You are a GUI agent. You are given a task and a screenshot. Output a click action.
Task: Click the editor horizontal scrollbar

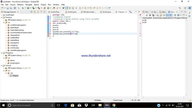[x=95, y=97]
